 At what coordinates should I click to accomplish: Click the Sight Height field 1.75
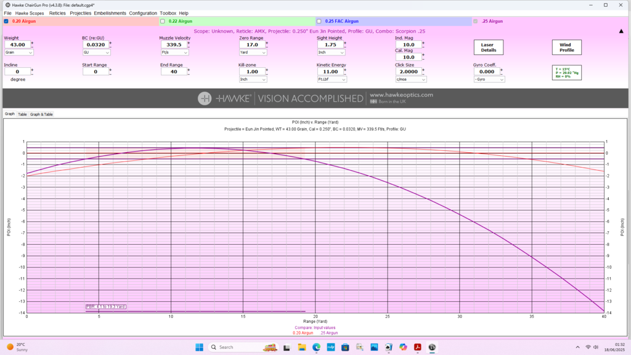[x=330, y=44]
